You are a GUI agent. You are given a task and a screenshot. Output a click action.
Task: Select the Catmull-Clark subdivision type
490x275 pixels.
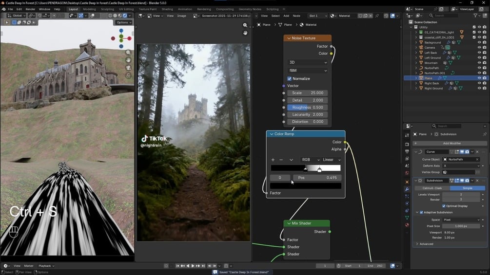click(432, 188)
